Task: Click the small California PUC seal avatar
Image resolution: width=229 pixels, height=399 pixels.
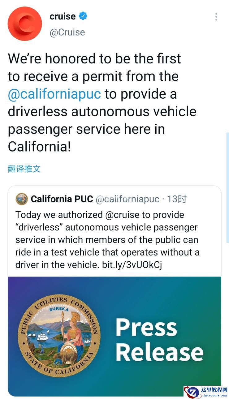Action: pyautogui.click(x=22, y=199)
